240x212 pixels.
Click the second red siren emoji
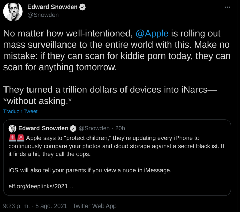(x=21, y=138)
